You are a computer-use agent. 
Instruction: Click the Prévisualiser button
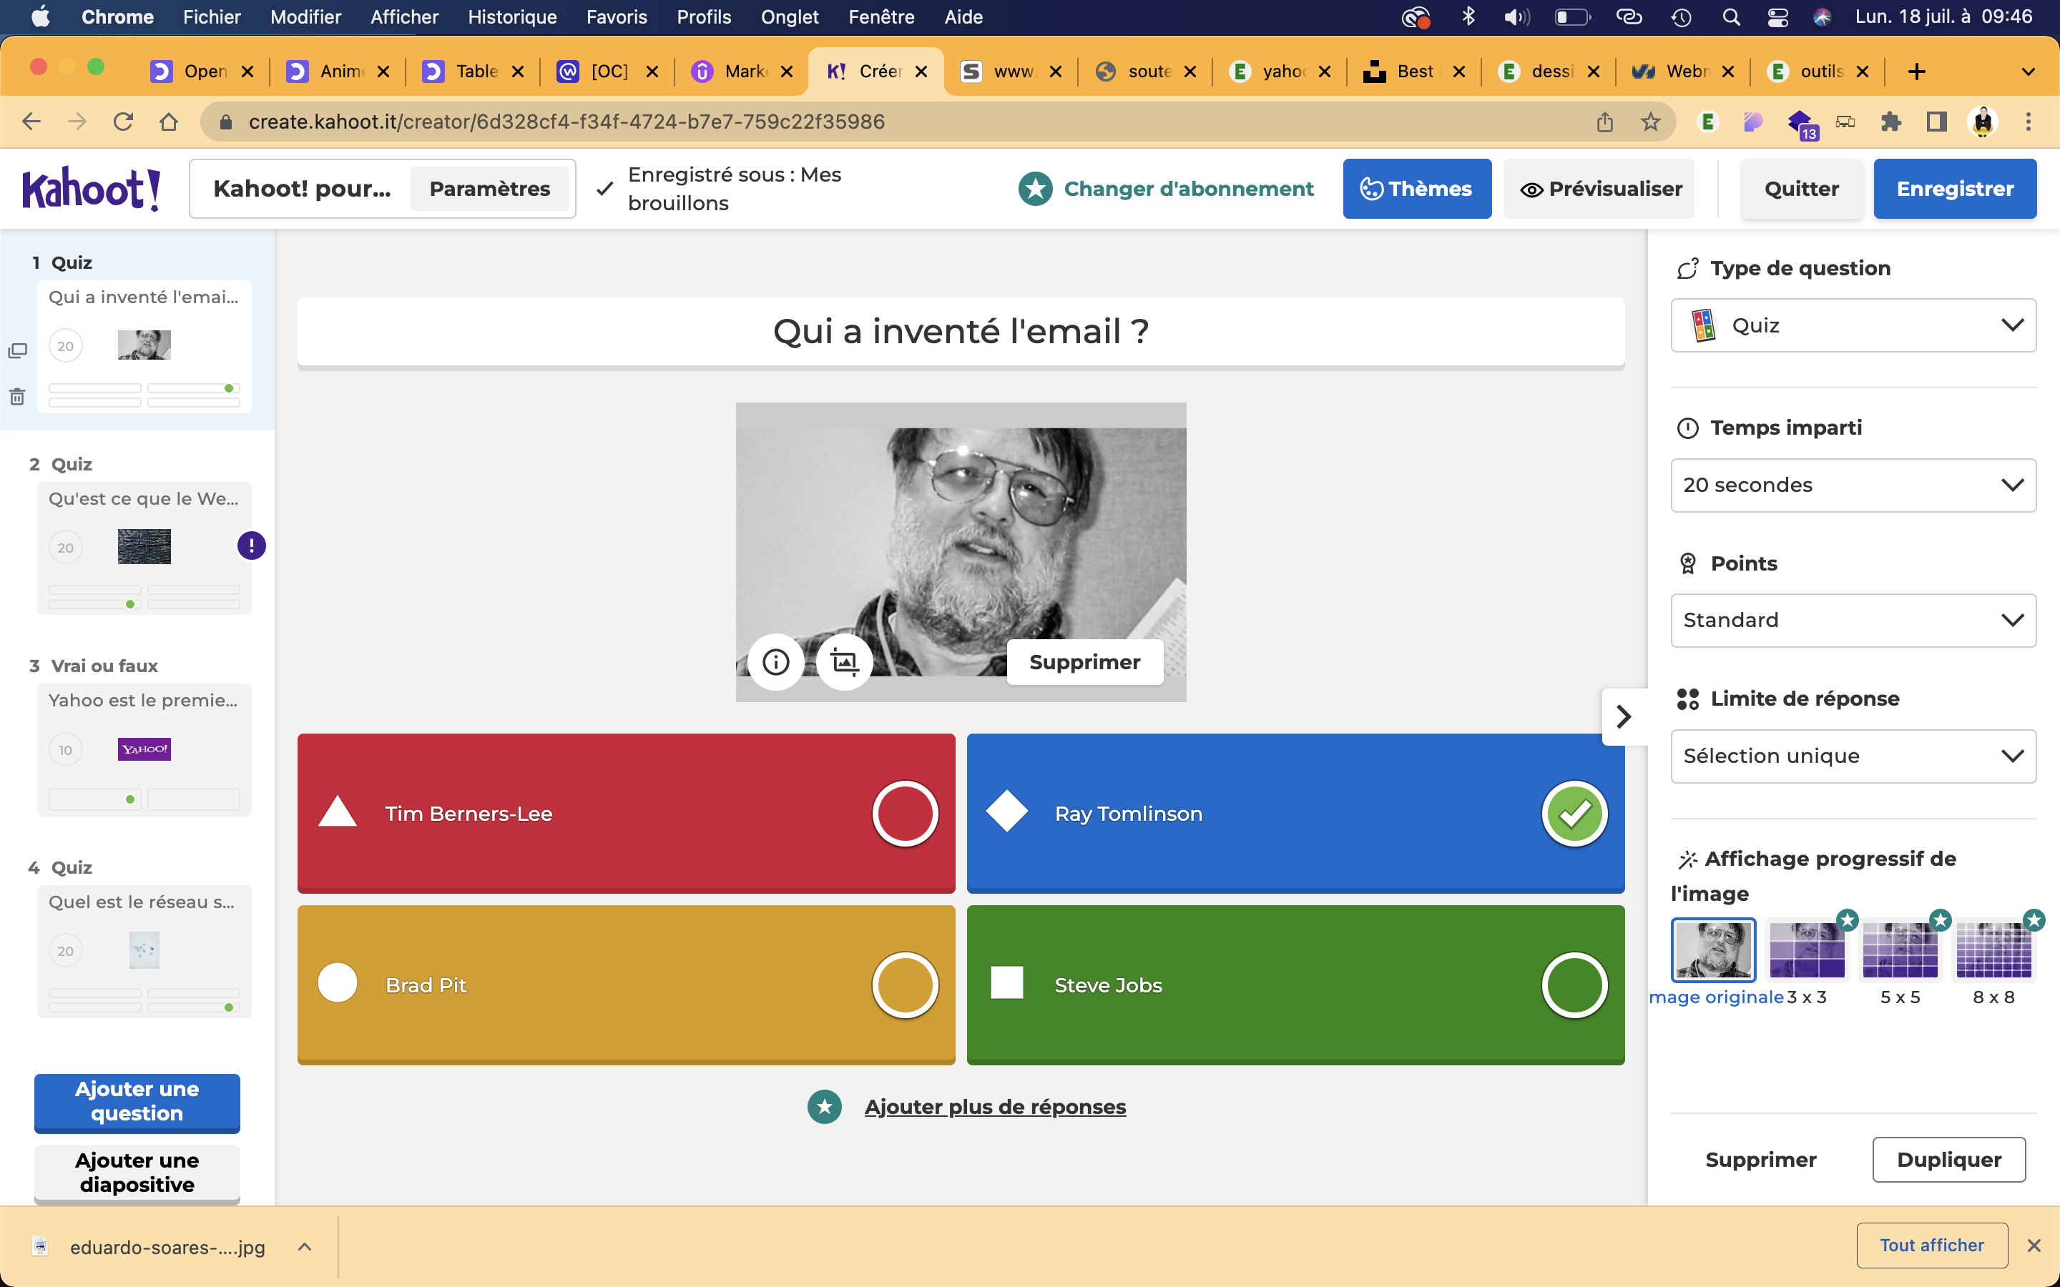pyautogui.click(x=1600, y=189)
